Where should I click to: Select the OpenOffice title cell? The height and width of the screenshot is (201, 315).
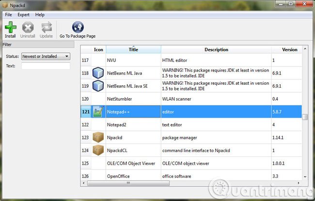click(x=133, y=176)
